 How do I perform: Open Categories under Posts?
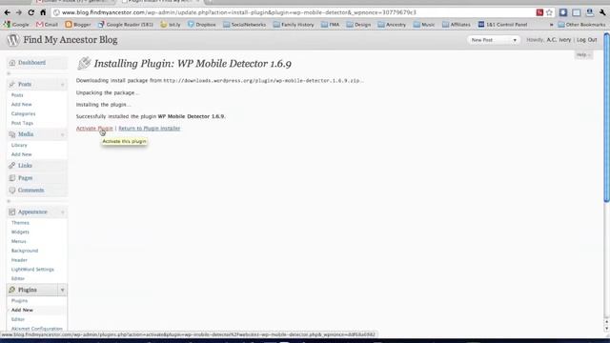[23, 114]
